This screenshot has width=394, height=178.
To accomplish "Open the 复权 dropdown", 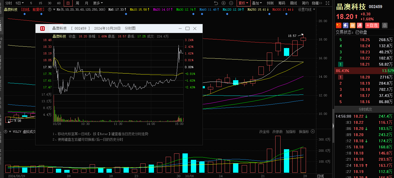I will coord(243,3).
